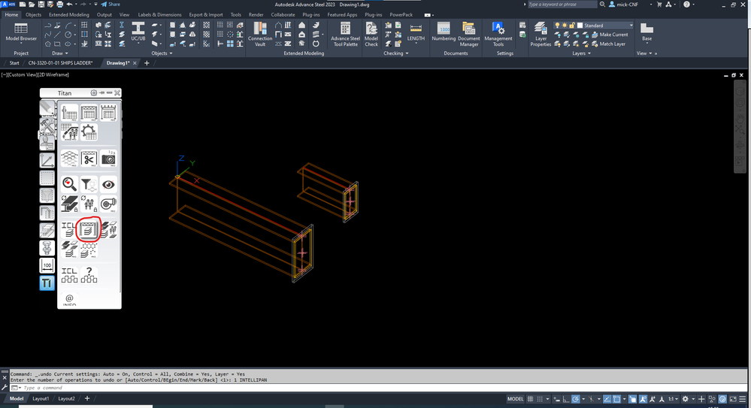Expand the Layers panel dropdown
751x408 pixels.
(x=581, y=53)
